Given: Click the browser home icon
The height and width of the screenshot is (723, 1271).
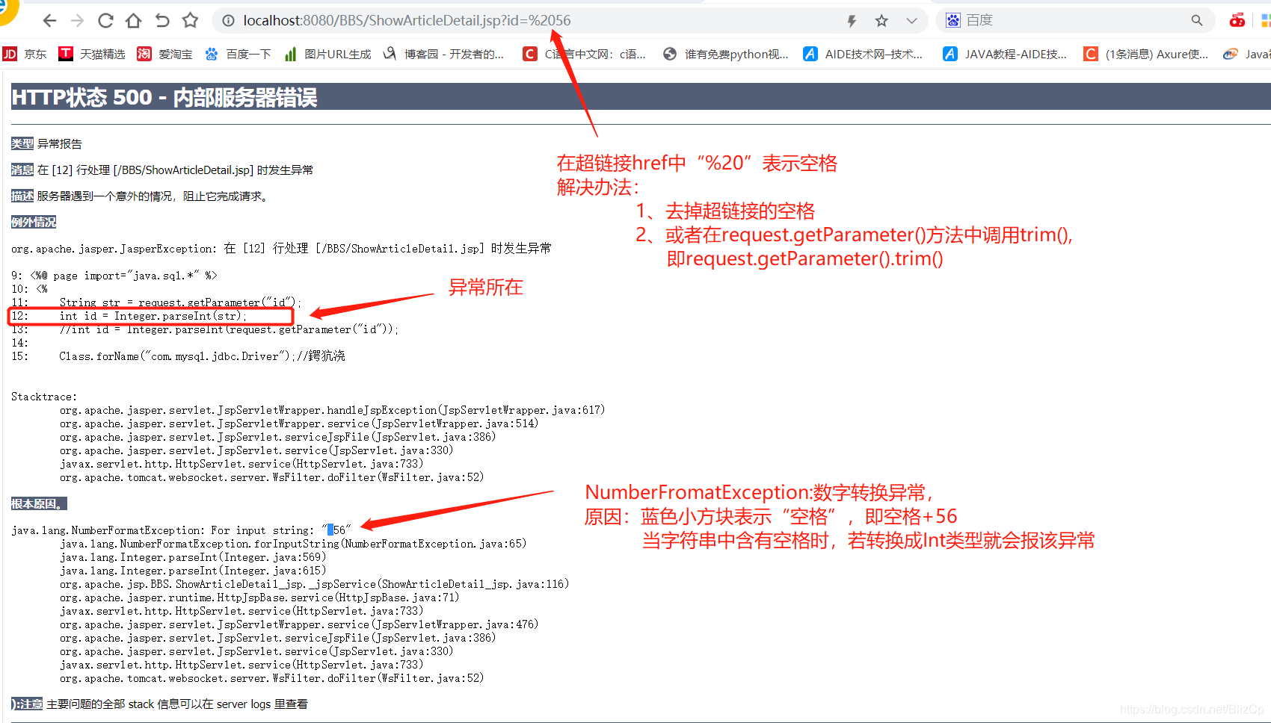Looking at the screenshot, I should pos(133,20).
